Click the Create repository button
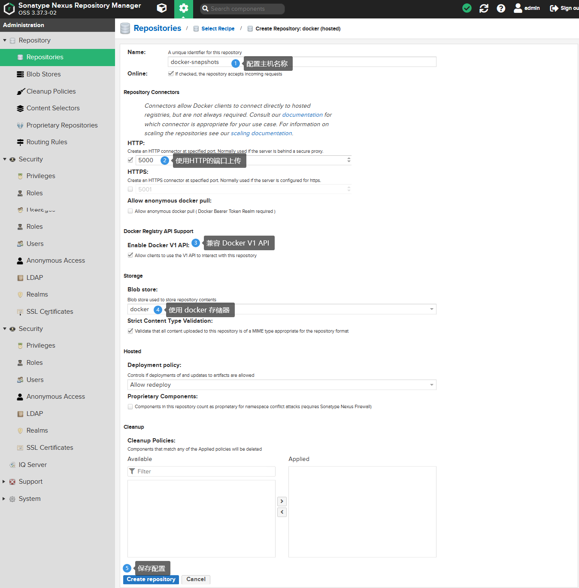 pos(151,579)
